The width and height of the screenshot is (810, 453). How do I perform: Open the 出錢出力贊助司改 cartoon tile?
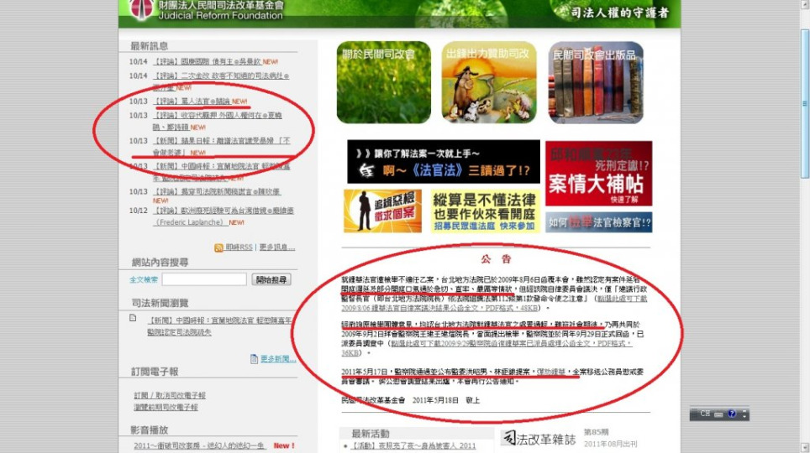click(x=488, y=82)
